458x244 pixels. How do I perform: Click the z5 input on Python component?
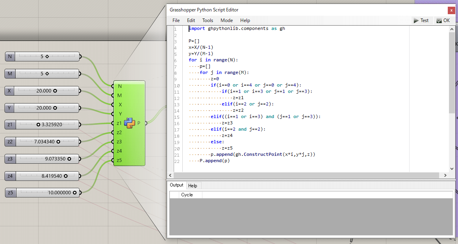119,160
